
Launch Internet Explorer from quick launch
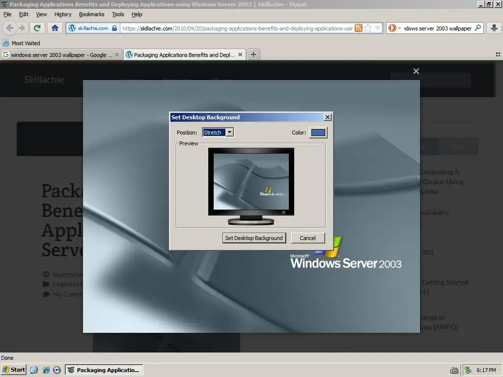46,370
